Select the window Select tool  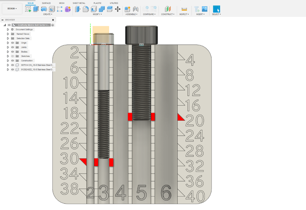pyautogui.click(x=216, y=9)
